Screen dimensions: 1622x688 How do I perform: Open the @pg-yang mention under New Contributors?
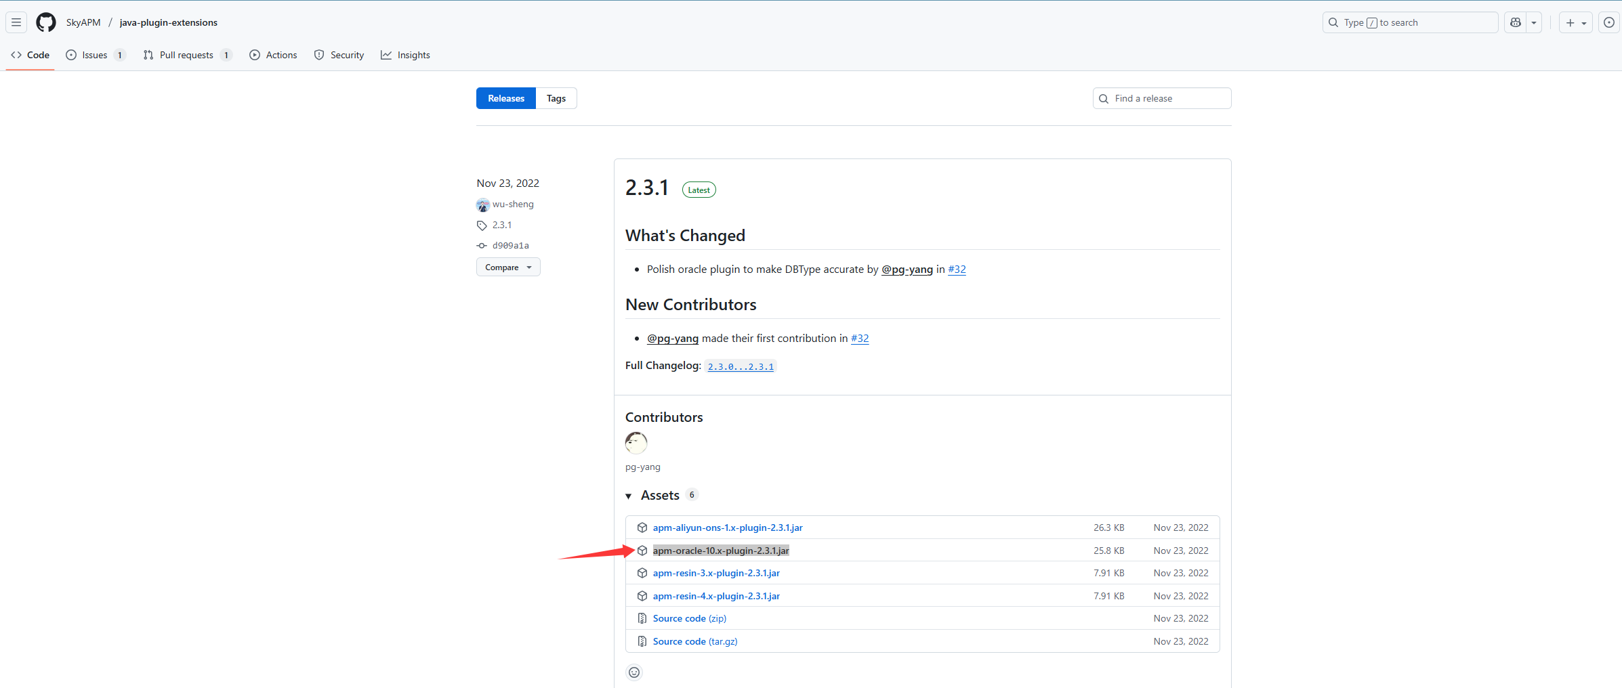coord(673,338)
